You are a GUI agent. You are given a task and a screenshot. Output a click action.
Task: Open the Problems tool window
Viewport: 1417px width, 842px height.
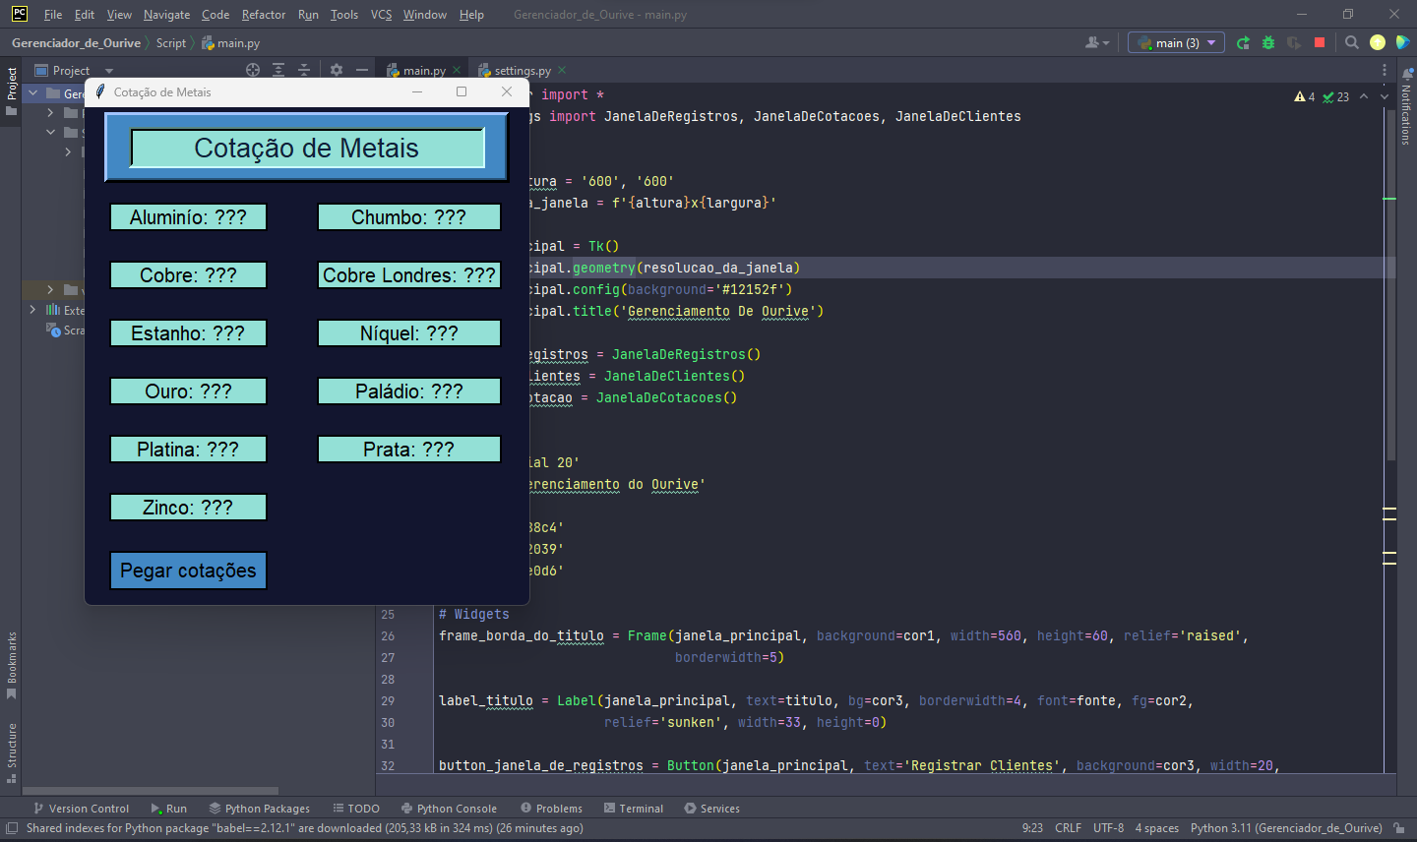(x=551, y=808)
